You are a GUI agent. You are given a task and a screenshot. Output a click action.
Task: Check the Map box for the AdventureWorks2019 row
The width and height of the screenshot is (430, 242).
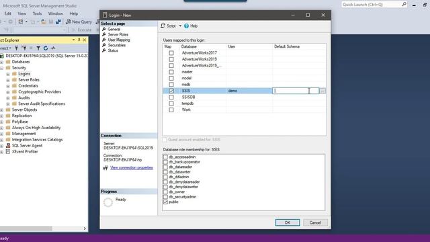(171, 59)
